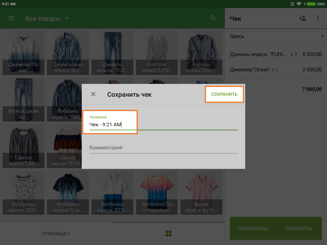Screen dimensions: 327x245
Task: Switch to the grid view icon
Action: pos(168,234)
